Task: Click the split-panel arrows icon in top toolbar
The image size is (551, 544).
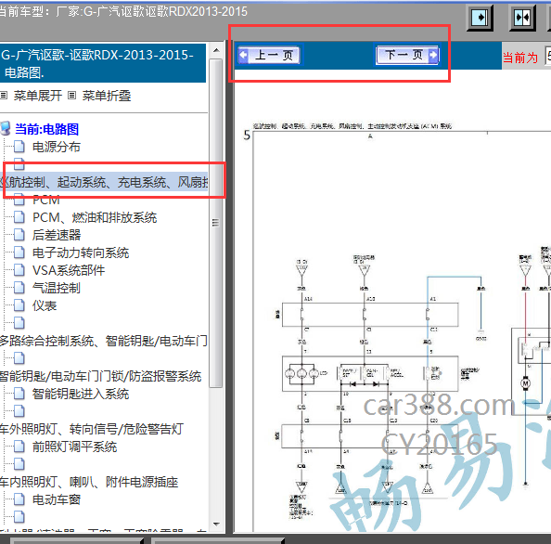Action: tap(522, 18)
